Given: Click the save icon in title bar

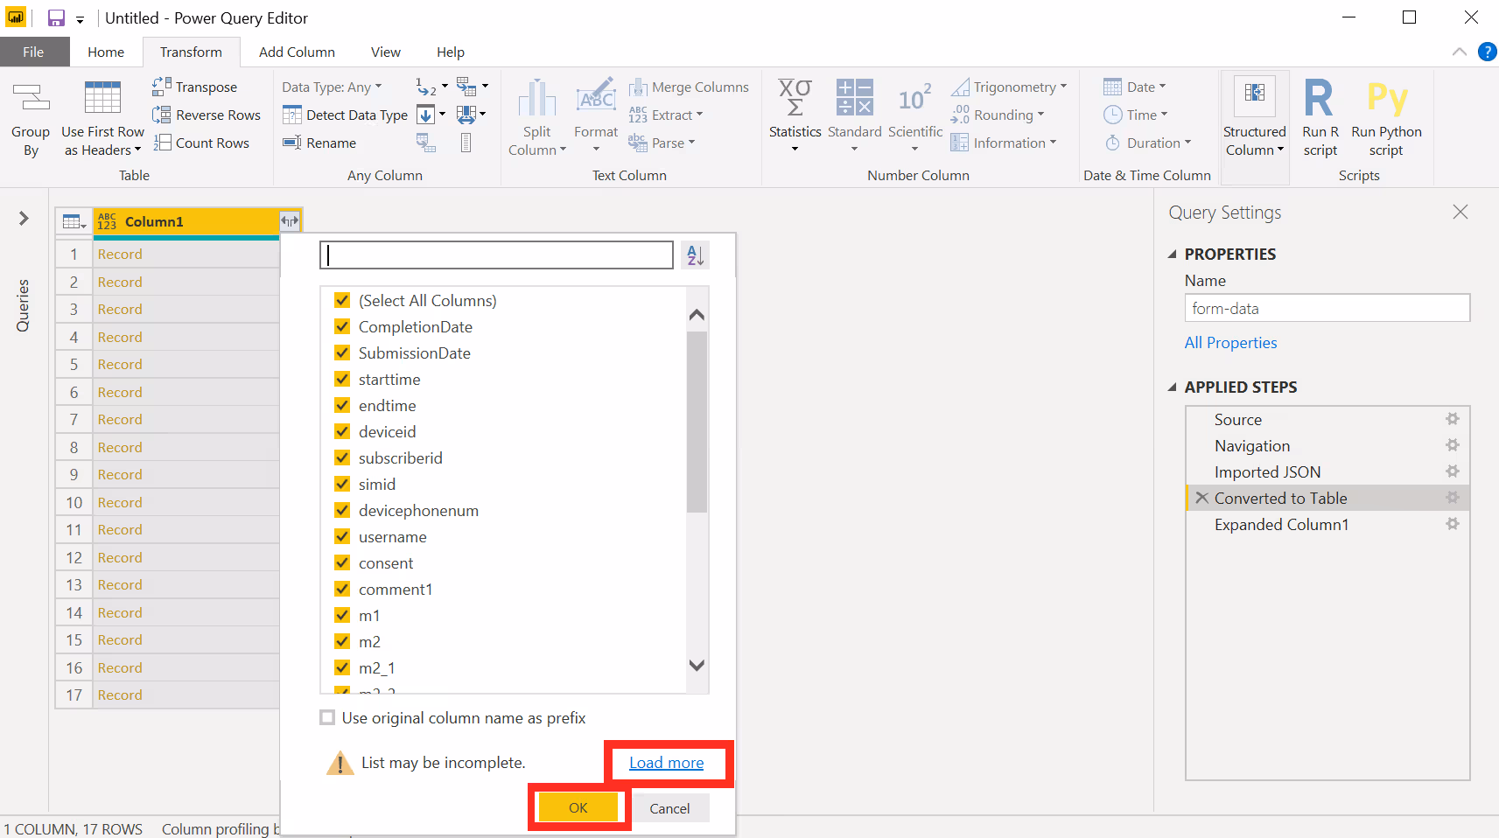Looking at the screenshot, I should (x=56, y=17).
